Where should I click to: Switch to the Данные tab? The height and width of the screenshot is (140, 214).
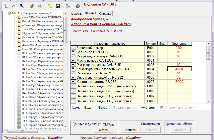(x=90, y=13)
